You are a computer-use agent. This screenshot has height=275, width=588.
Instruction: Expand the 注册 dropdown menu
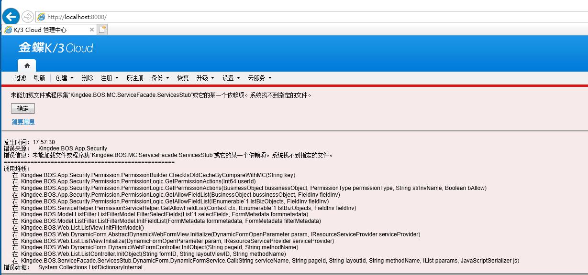[x=110, y=78]
